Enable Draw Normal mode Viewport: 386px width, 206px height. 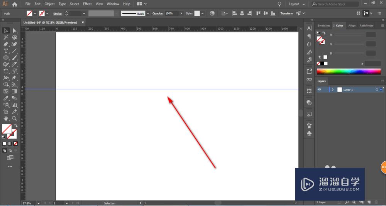(x=4, y=151)
